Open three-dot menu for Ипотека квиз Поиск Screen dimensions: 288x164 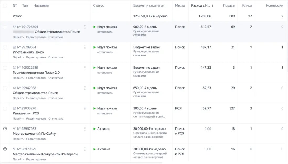(x=85, y=47)
